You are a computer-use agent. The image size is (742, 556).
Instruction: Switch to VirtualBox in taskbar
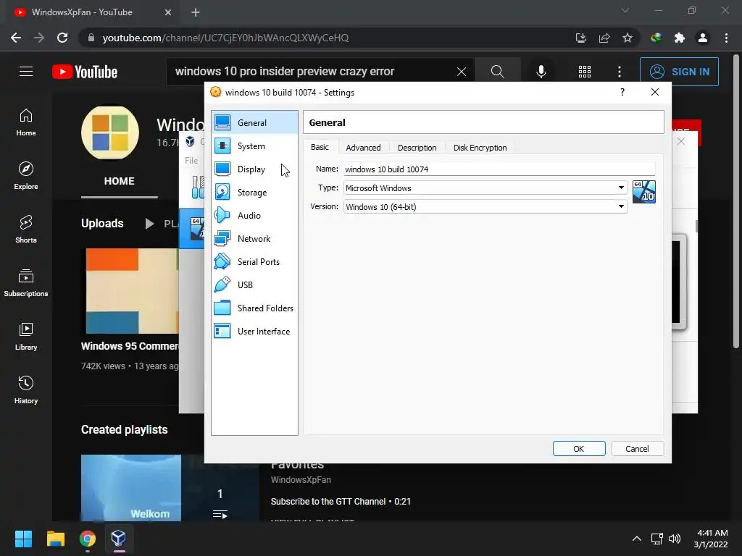coord(118,539)
